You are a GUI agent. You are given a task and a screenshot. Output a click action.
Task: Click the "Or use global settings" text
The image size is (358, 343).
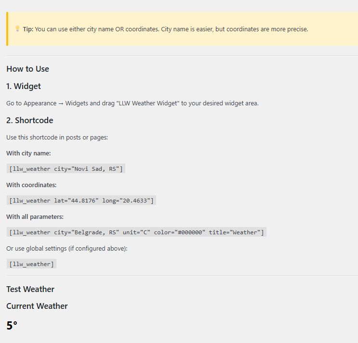coord(66,248)
